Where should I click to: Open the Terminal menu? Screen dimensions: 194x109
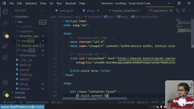70,3
